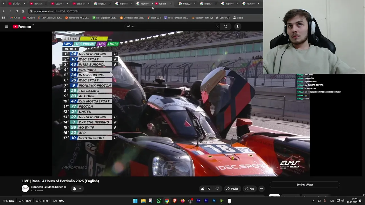Open Snipping Tool from taskbar
Screen dimensions: 365x205
point(151,201)
